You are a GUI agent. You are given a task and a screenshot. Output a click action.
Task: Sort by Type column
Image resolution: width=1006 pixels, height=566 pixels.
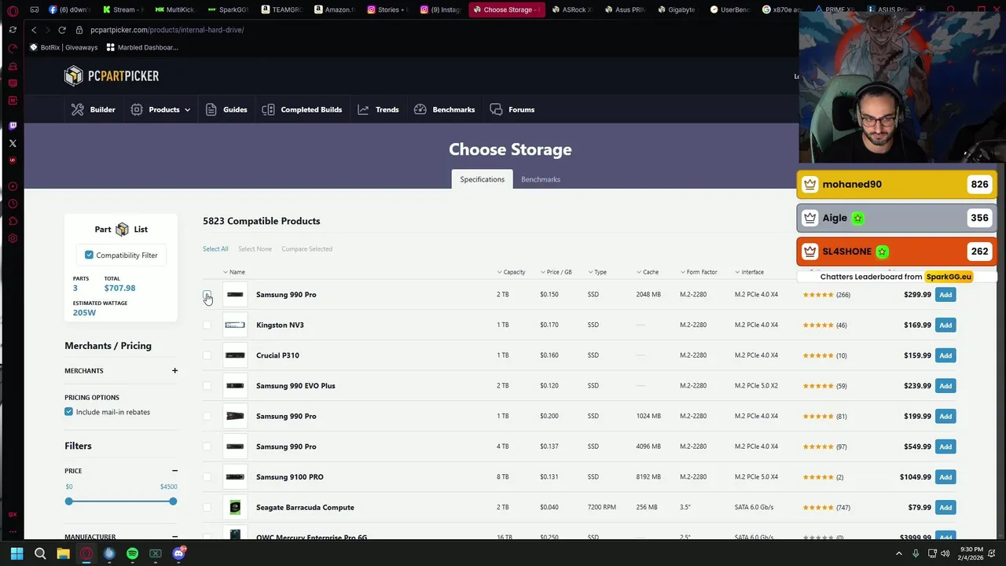(x=597, y=272)
